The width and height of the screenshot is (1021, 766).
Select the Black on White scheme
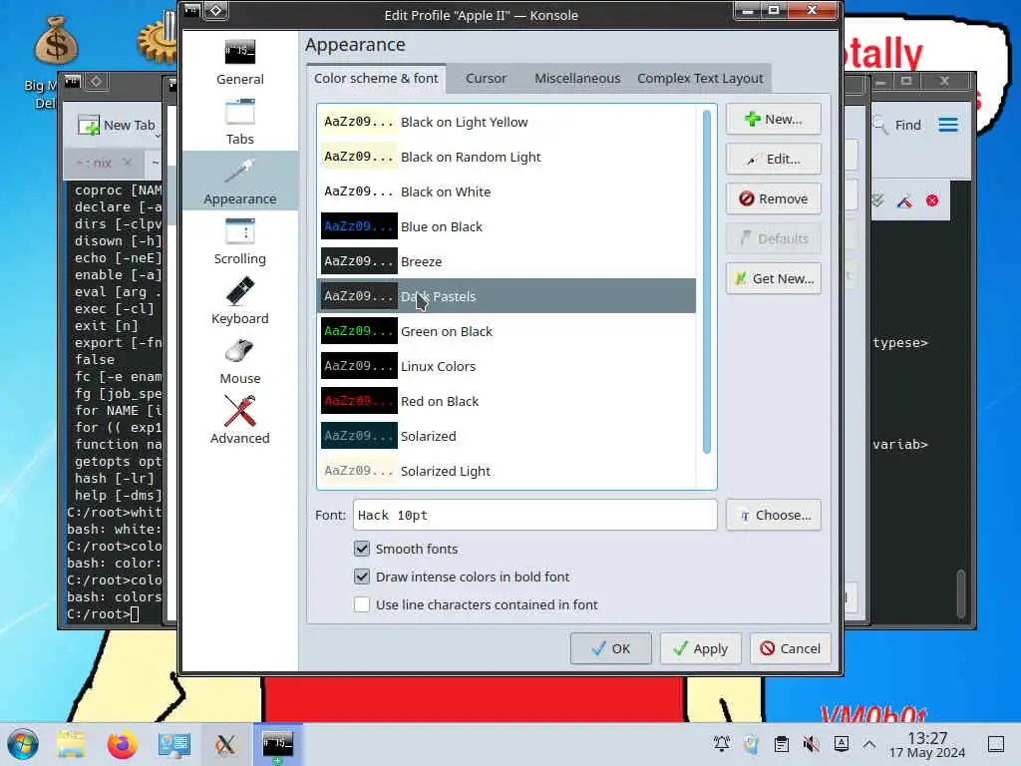coord(507,191)
